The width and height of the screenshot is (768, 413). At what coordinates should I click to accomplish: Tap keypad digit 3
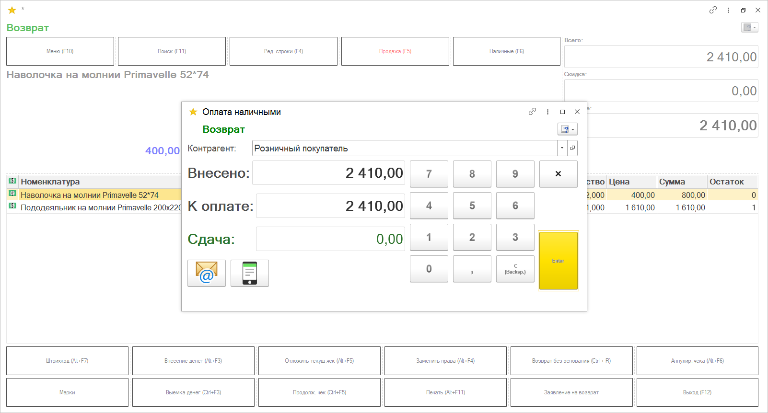click(515, 237)
